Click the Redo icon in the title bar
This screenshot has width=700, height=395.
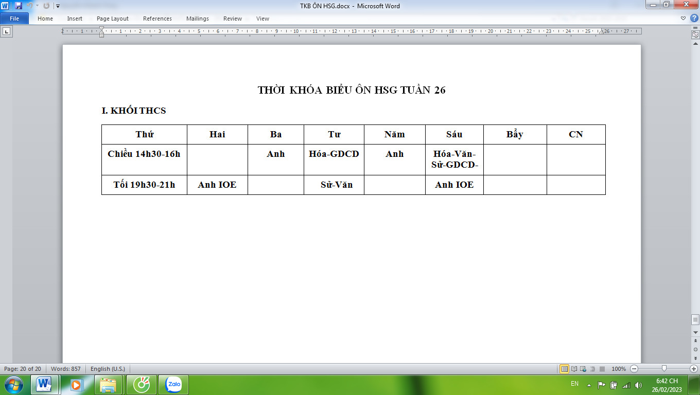(46, 6)
